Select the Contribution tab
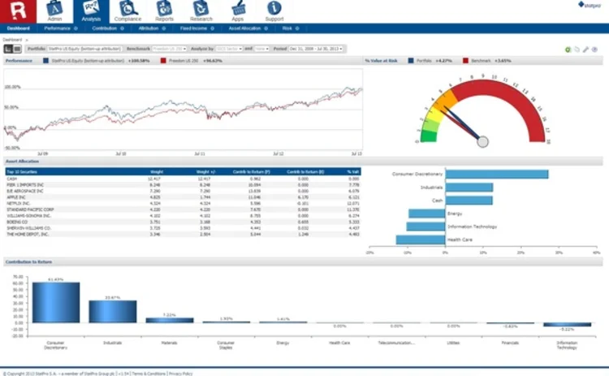Screen dimensions: 609x376 104,28
